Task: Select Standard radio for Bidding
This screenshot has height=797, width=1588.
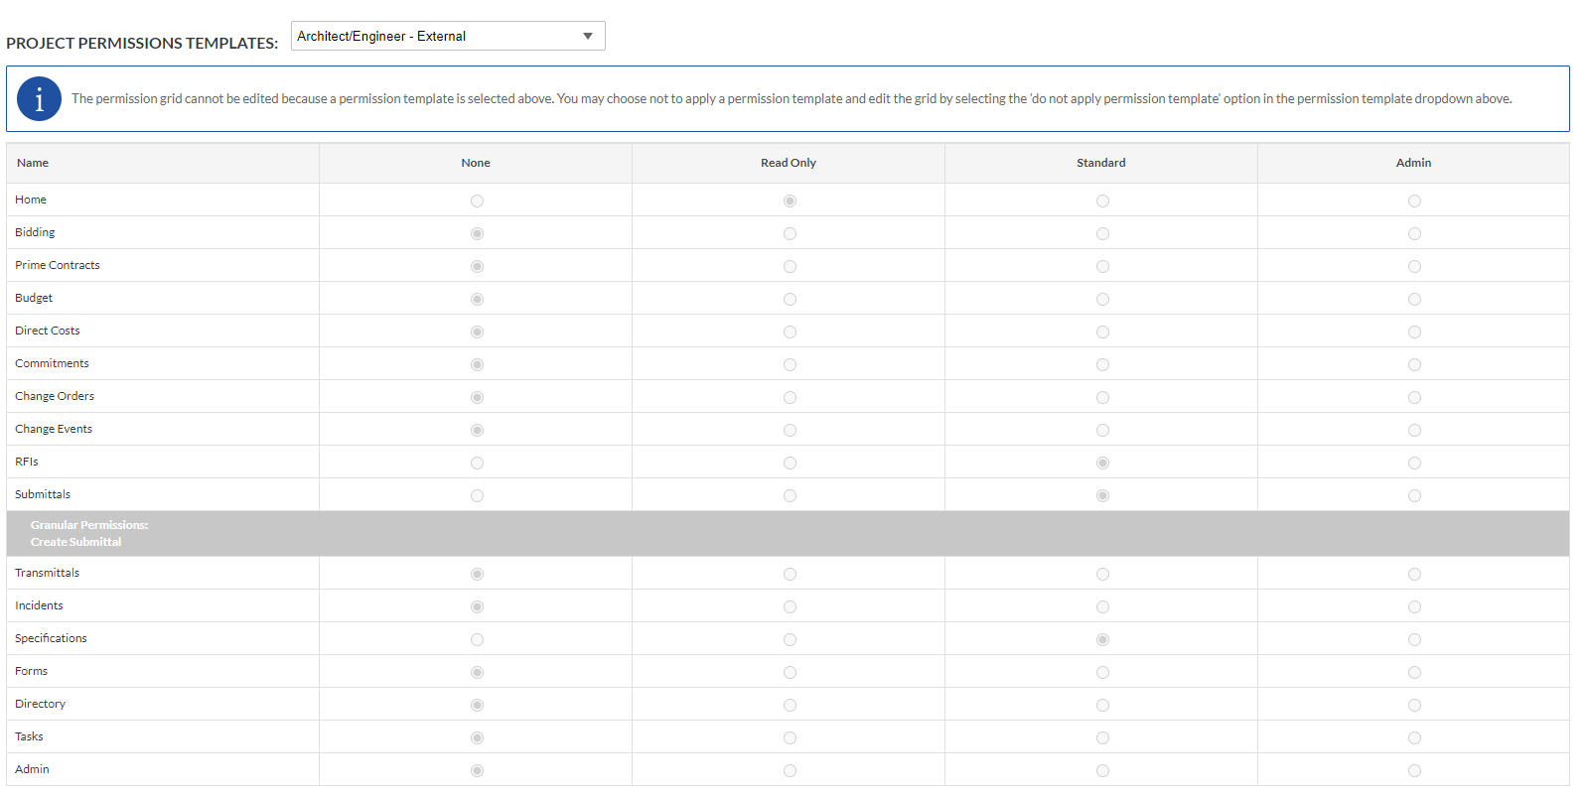Action: pos(1102,233)
